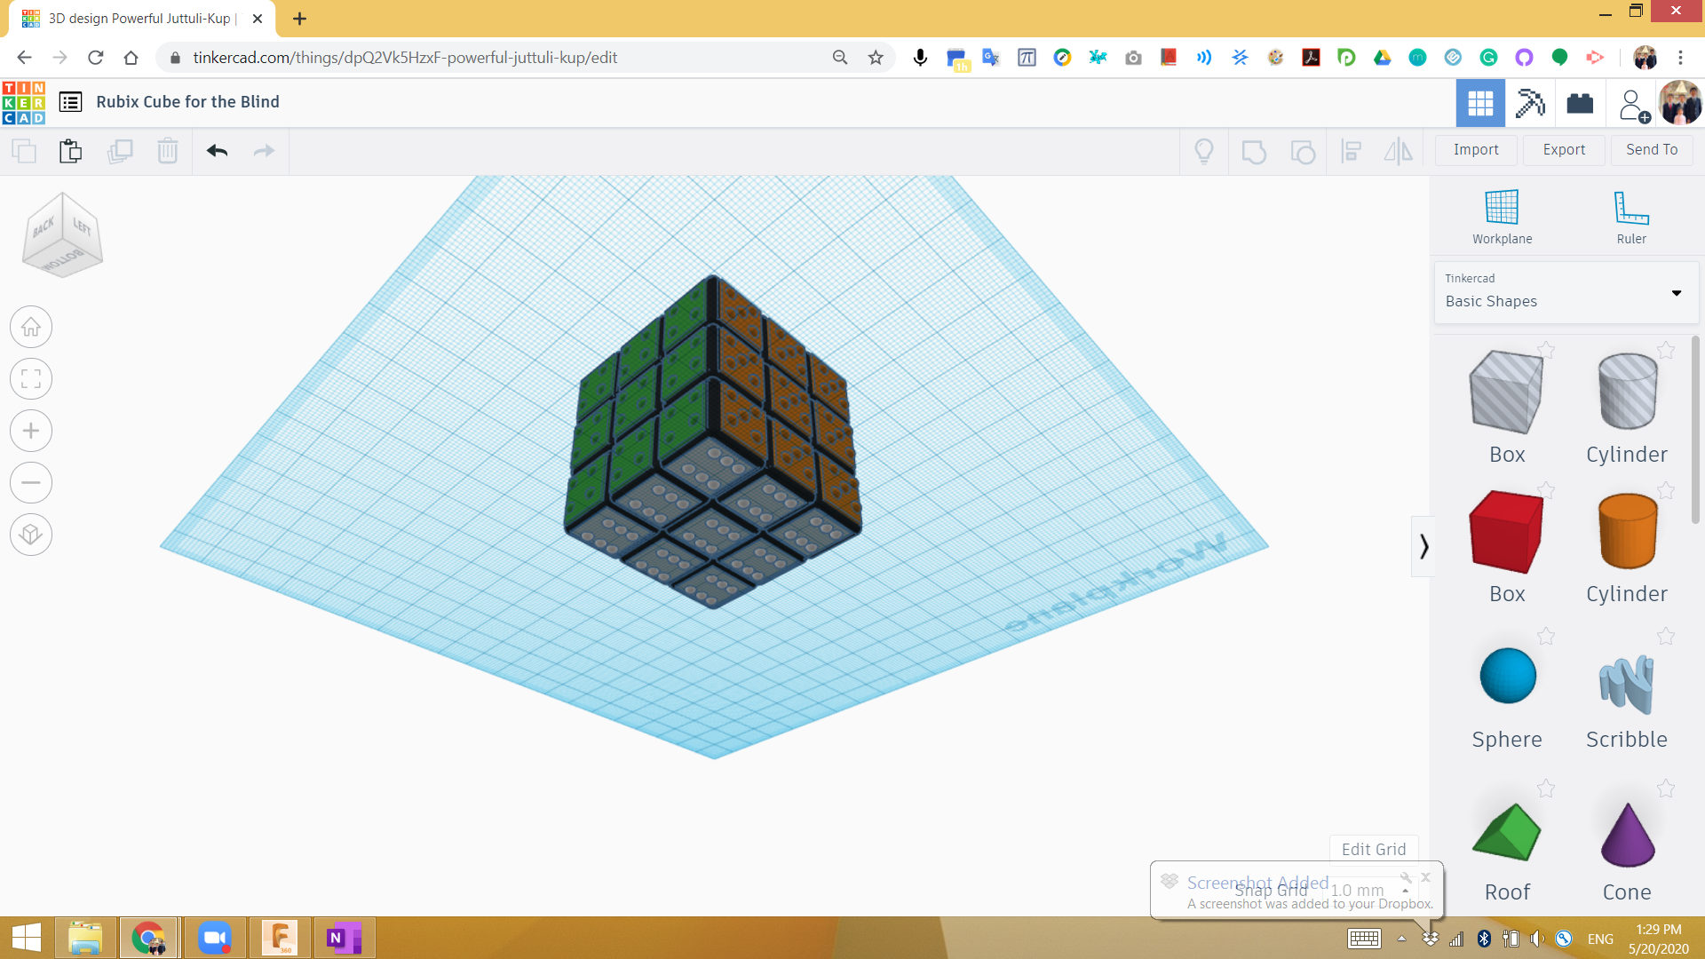This screenshot has height=959, width=1705.
Task: Open the Bricks mode
Action: [x=1580, y=103]
